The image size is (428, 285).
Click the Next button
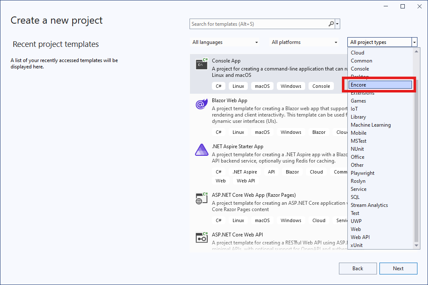point(398,269)
